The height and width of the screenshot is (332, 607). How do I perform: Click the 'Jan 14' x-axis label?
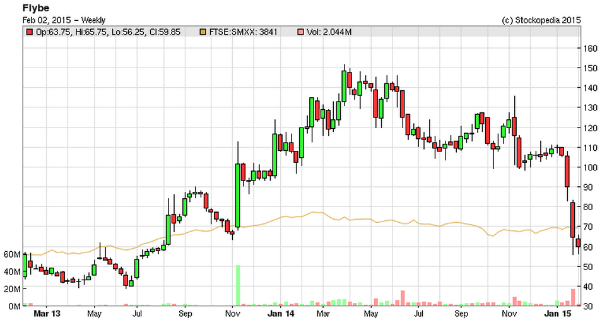pyautogui.click(x=281, y=314)
